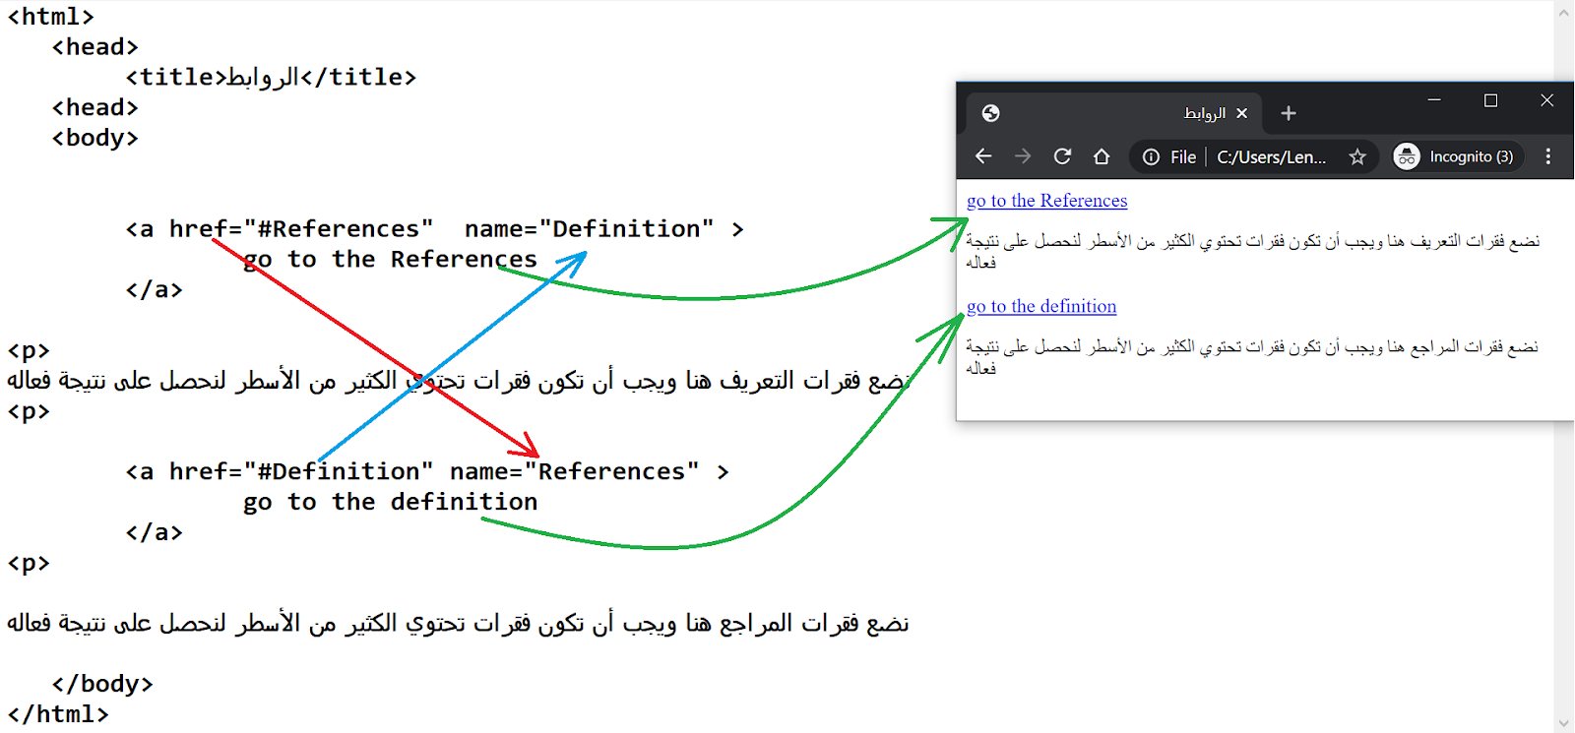1575x733 pixels.
Task: Go to the browser home page
Action: coord(1102,156)
